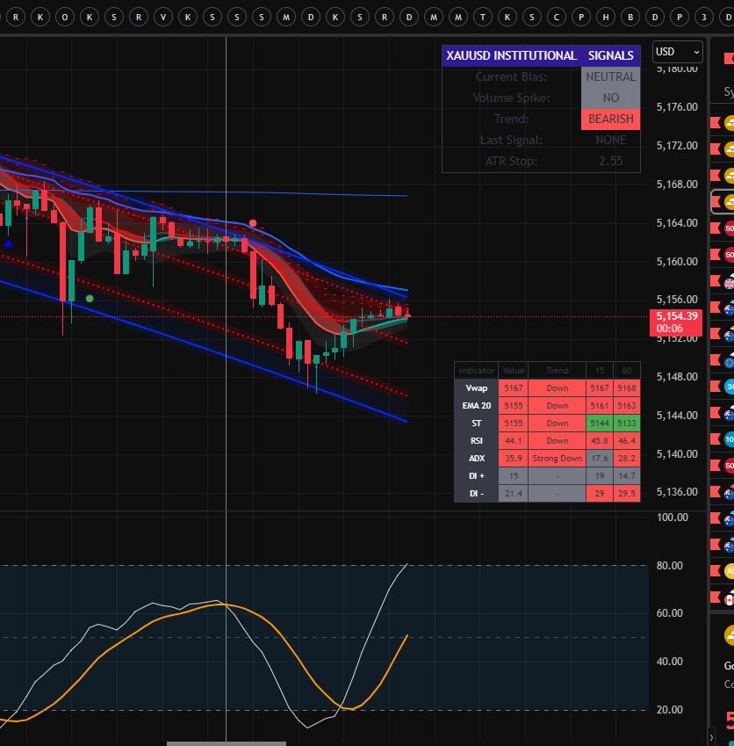734x746 pixels.
Task: Click the circled "3" badge in top row
Action: tap(704, 17)
